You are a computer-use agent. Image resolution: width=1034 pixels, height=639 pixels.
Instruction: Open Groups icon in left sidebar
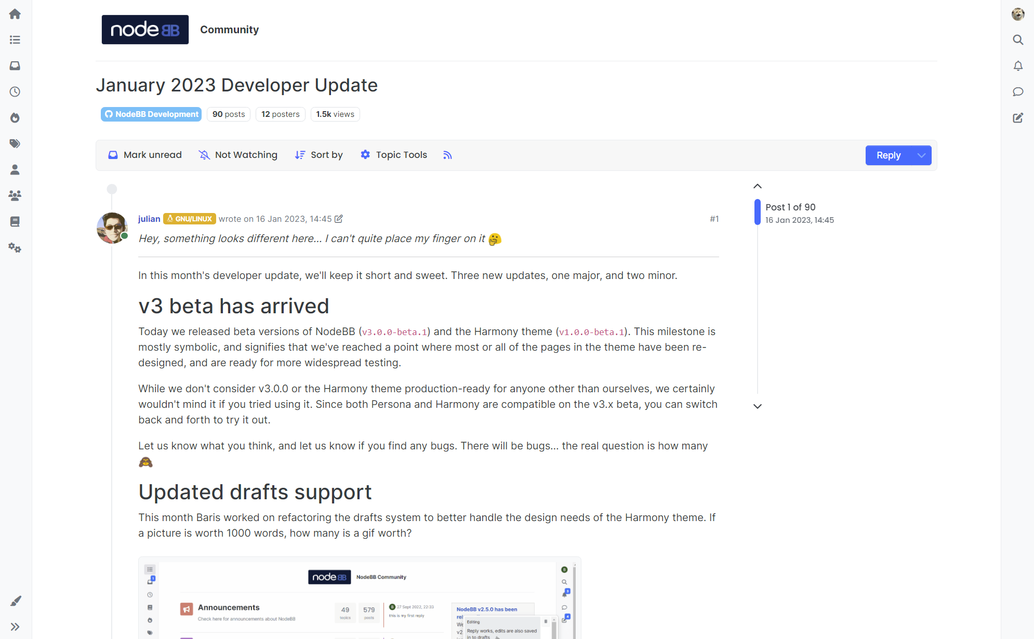(15, 196)
